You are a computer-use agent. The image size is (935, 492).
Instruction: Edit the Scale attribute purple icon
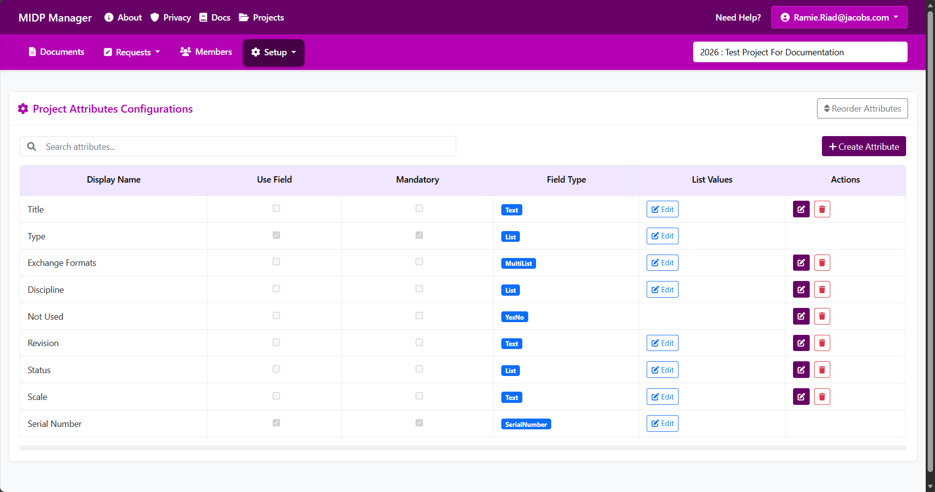(x=801, y=397)
